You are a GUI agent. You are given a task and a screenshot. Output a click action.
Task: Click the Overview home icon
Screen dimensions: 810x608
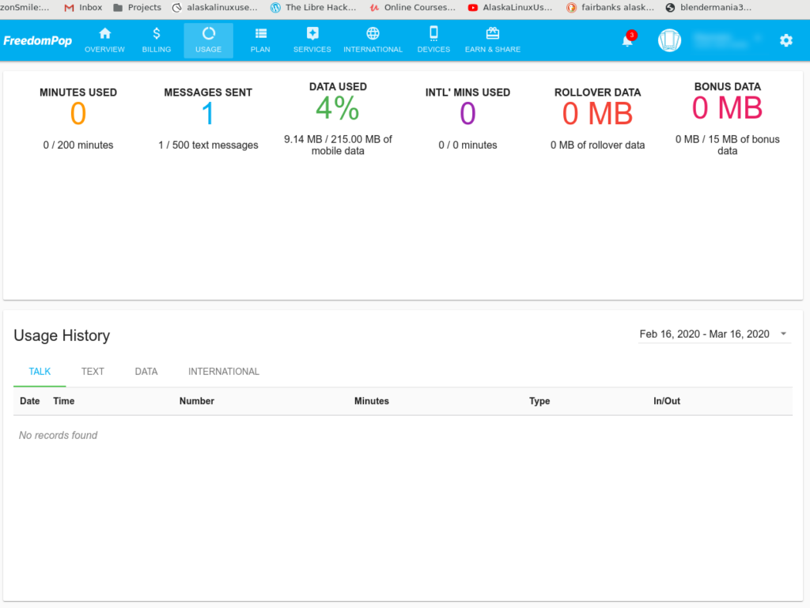(x=104, y=34)
